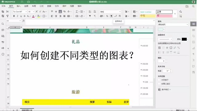Decrease decimal places
The image size is (197, 111).
point(116,16)
